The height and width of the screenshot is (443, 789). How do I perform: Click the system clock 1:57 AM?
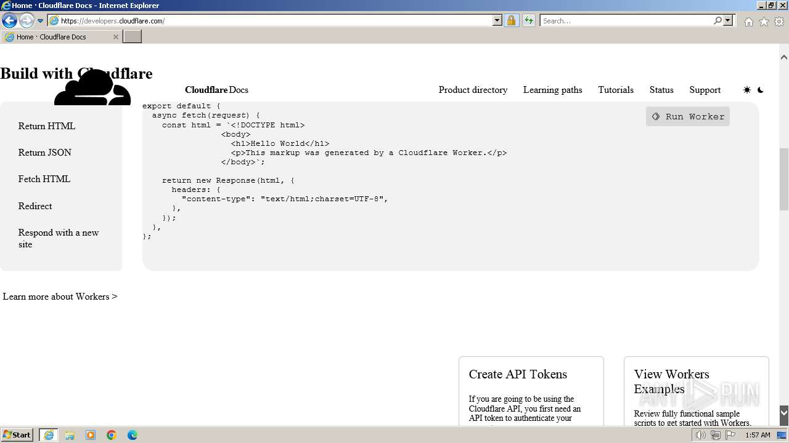click(x=758, y=435)
